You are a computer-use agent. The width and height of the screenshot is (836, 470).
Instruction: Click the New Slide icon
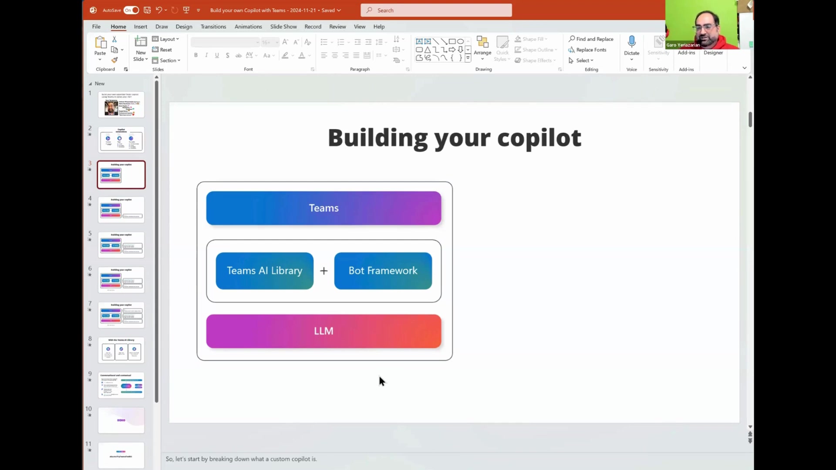click(141, 42)
